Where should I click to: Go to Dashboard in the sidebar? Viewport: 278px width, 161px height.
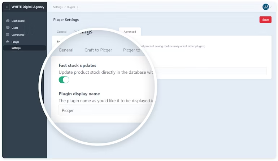point(18,21)
